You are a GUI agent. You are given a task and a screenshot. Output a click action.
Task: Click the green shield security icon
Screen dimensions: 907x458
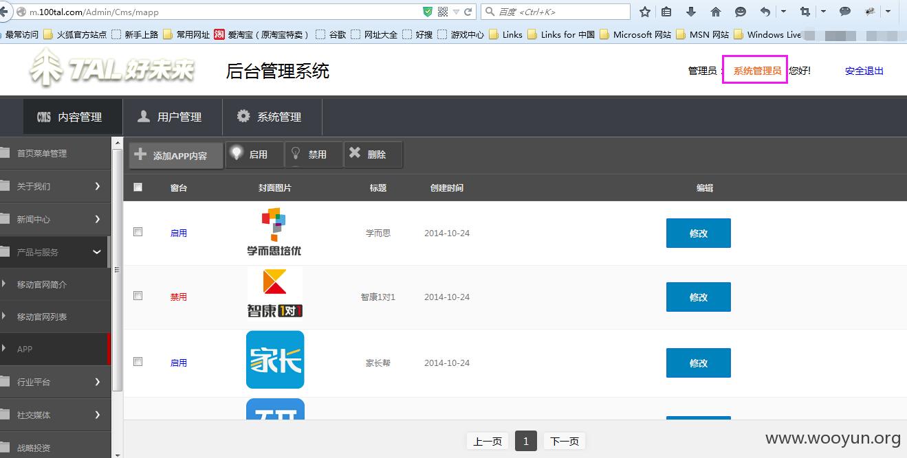tap(428, 12)
